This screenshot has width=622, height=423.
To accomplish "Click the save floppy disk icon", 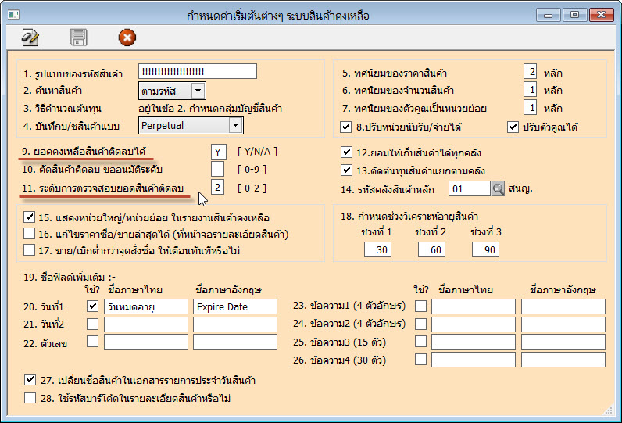I will 79,37.
